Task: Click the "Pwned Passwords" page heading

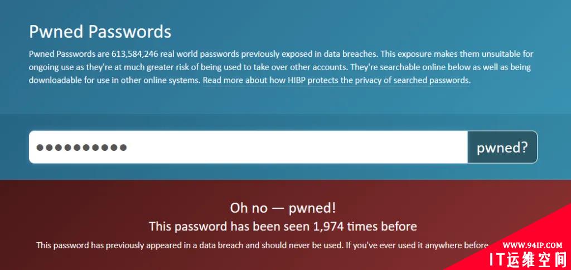Action: (x=100, y=32)
